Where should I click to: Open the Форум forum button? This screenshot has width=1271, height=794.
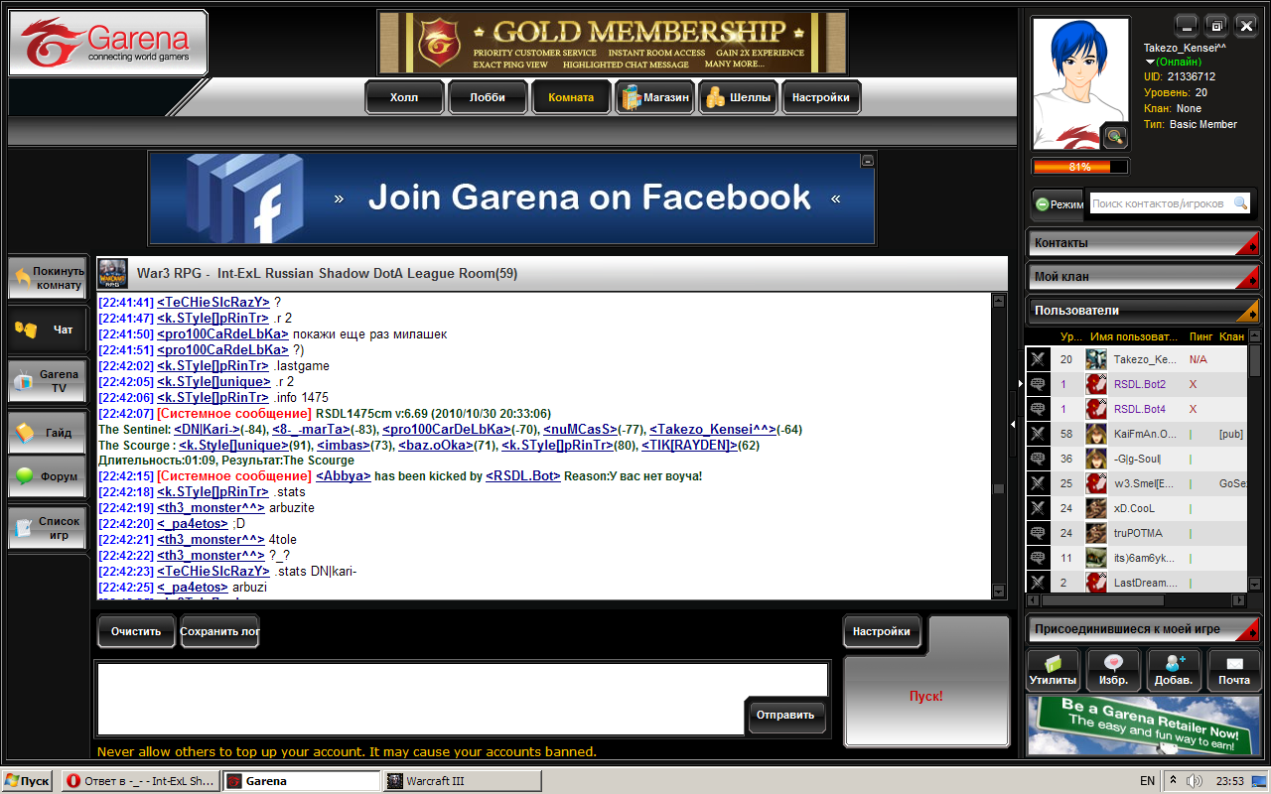[48, 476]
